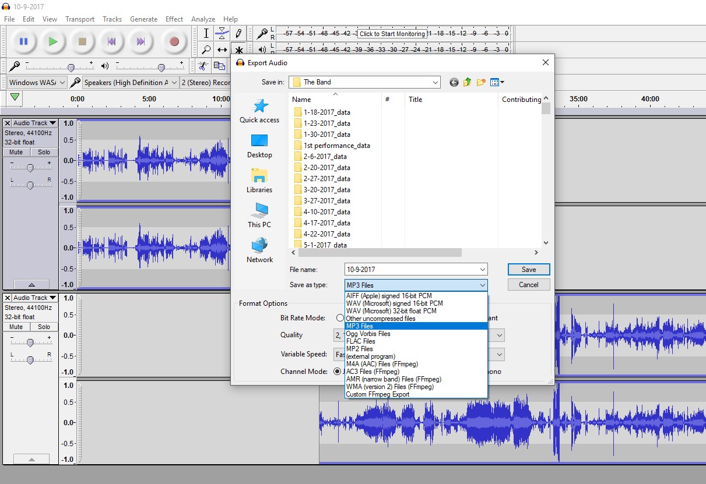
Task: Click the Cancel button
Action: 528,285
